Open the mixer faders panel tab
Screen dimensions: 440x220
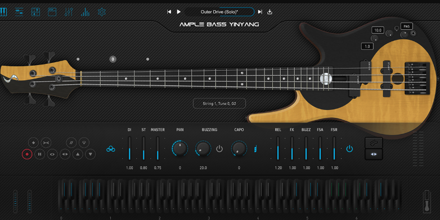(69, 12)
